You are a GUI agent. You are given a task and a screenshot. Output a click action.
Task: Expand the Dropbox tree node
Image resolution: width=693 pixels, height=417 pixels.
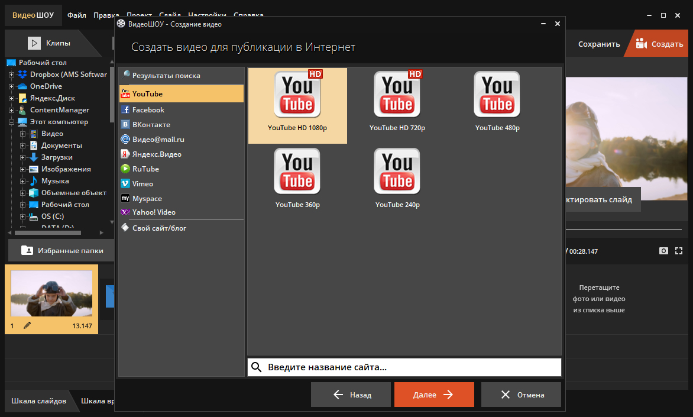11,75
